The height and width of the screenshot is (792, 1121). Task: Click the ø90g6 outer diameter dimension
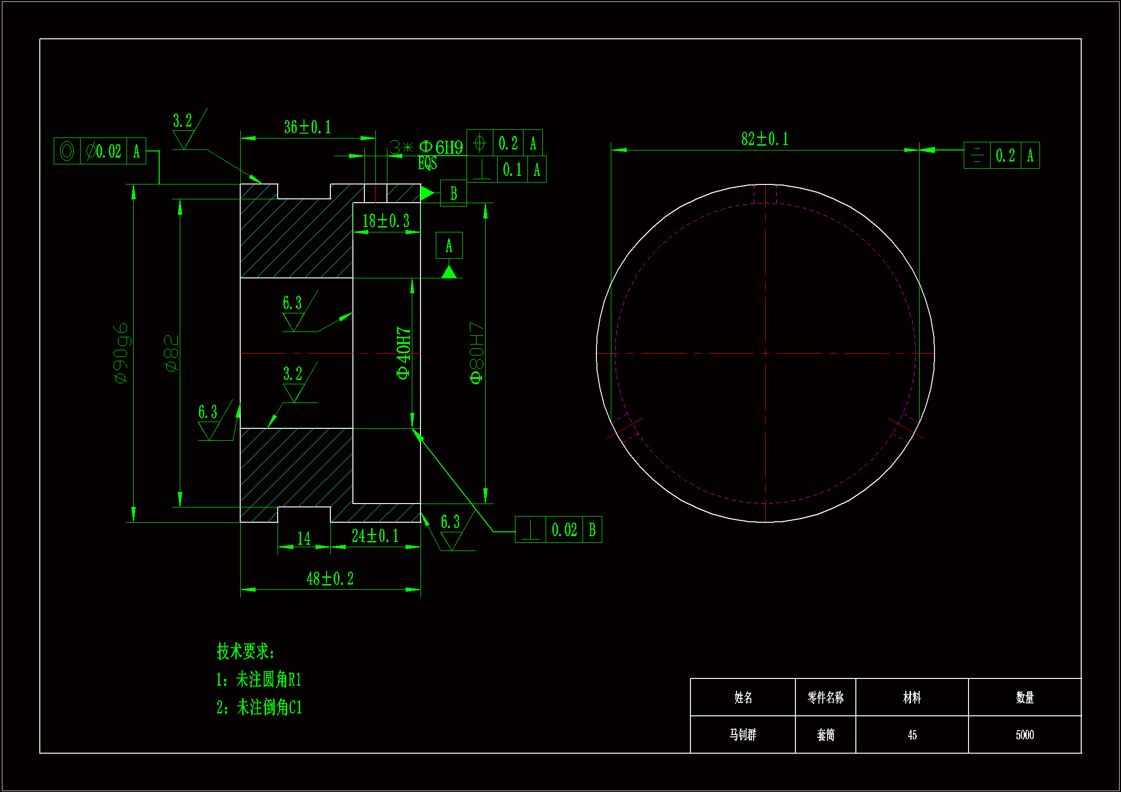[x=121, y=353]
